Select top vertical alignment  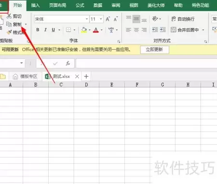pos(128,17)
